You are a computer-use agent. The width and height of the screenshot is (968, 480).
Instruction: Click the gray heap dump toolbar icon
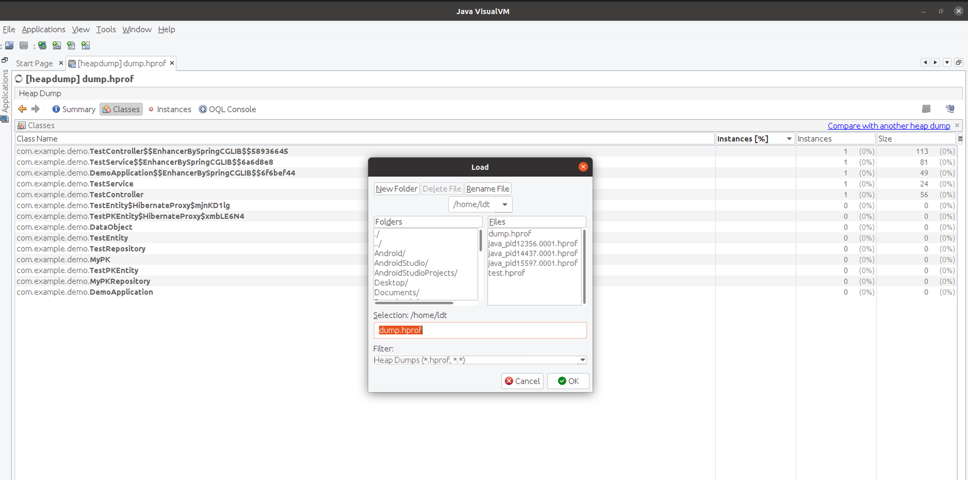(x=926, y=109)
